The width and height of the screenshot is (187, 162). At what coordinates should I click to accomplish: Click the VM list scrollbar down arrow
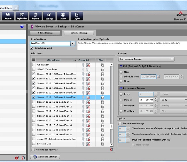(112, 145)
